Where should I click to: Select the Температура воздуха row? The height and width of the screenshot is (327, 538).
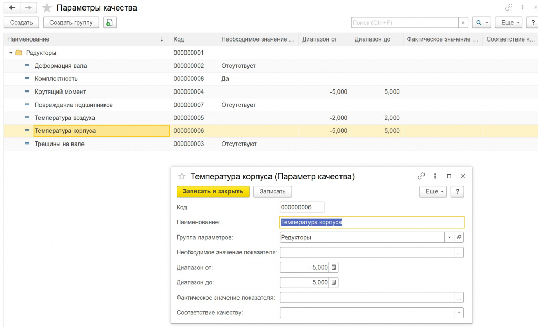[271, 118]
